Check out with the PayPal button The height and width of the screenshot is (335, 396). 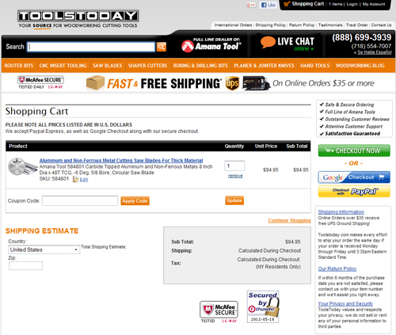click(354, 192)
